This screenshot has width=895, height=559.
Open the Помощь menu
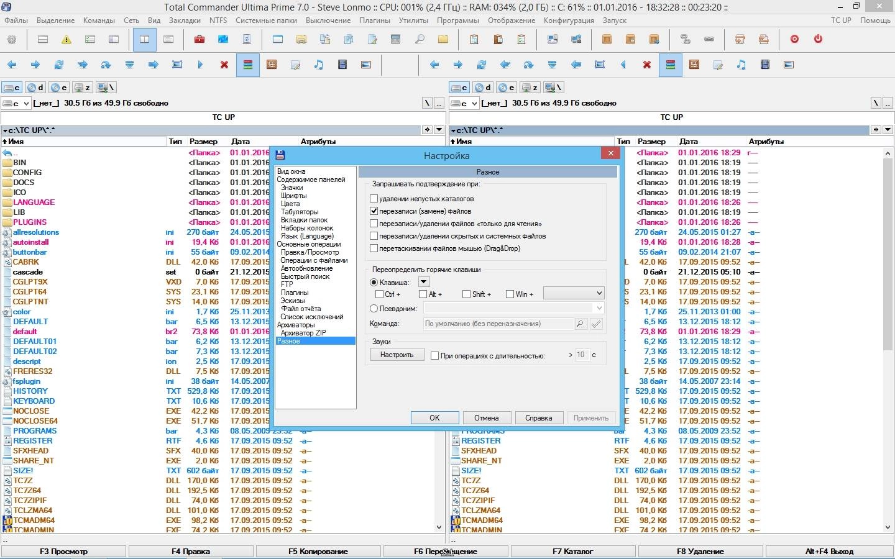[x=875, y=20]
